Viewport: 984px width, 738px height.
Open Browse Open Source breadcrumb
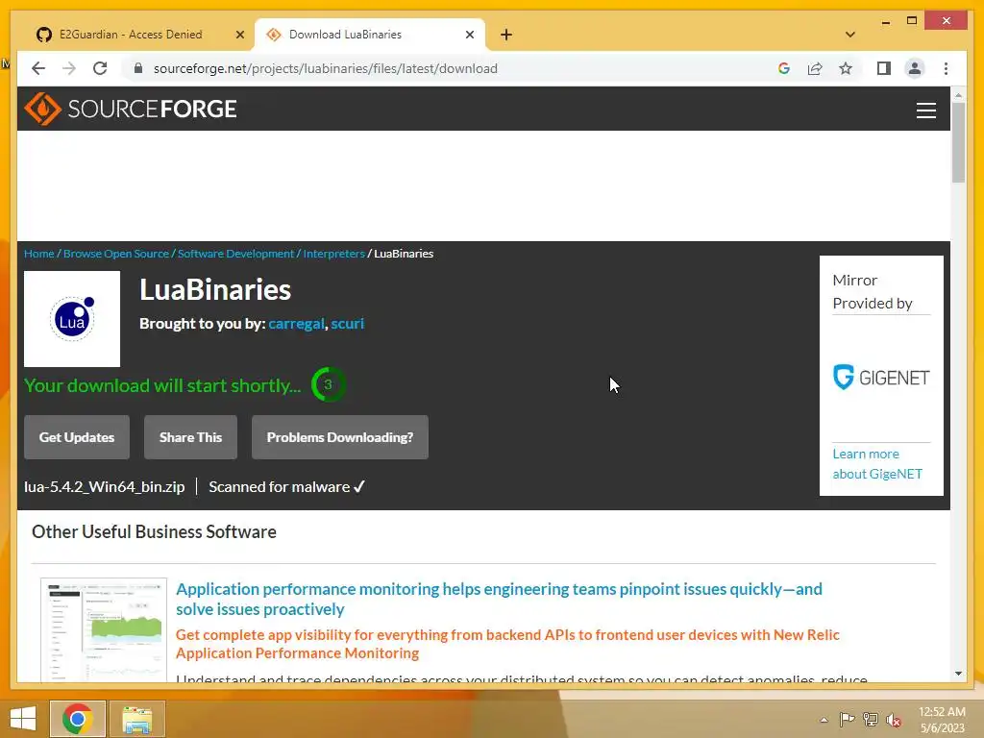click(116, 254)
